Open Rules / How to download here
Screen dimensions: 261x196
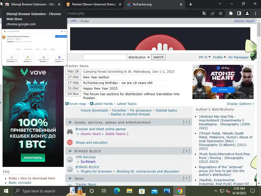(32, 178)
